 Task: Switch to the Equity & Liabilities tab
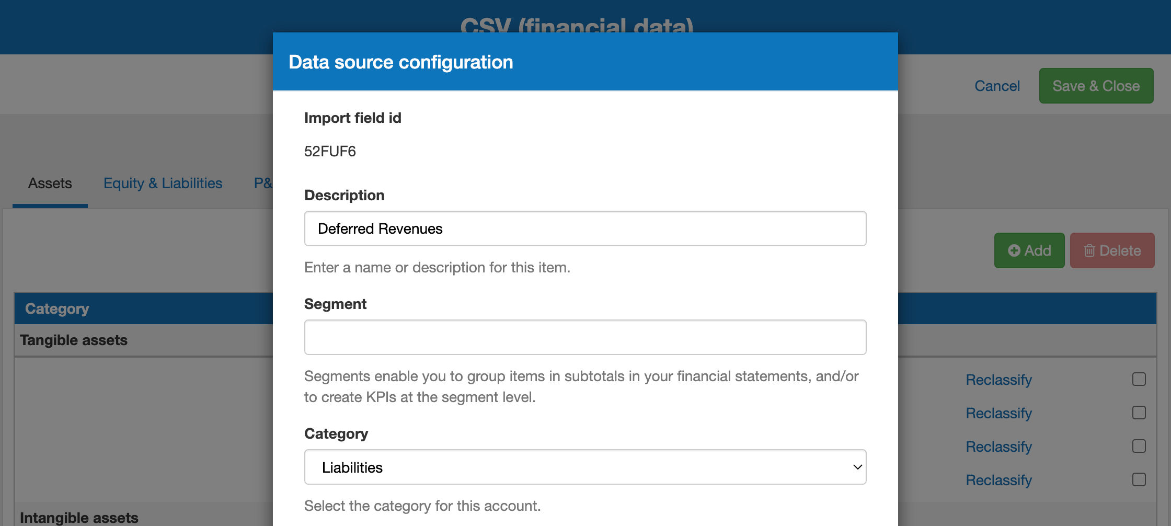coord(163,183)
